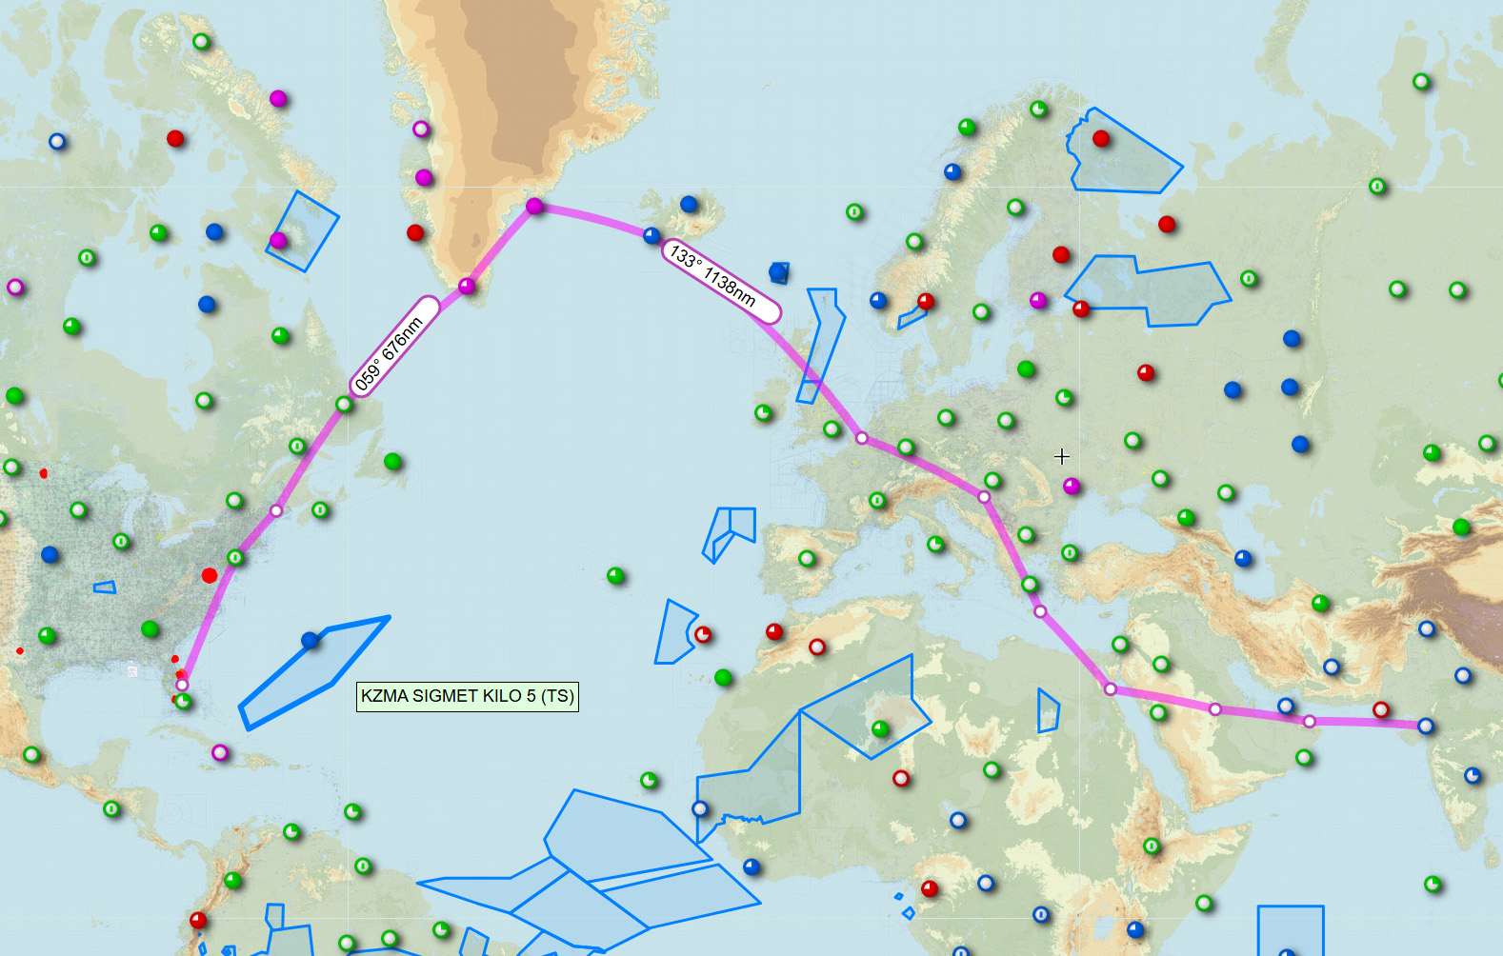This screenshot has width=1503, height=956.
Task: Click the solid green marker southeast of Newfoundland
Action: click(392, 462)
